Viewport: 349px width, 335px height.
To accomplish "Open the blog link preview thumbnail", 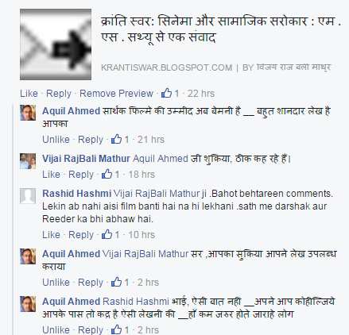I will [56, 44].
